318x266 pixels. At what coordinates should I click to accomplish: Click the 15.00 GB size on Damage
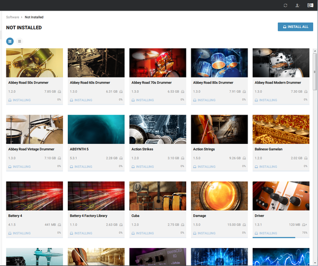(x=234, y=225)
